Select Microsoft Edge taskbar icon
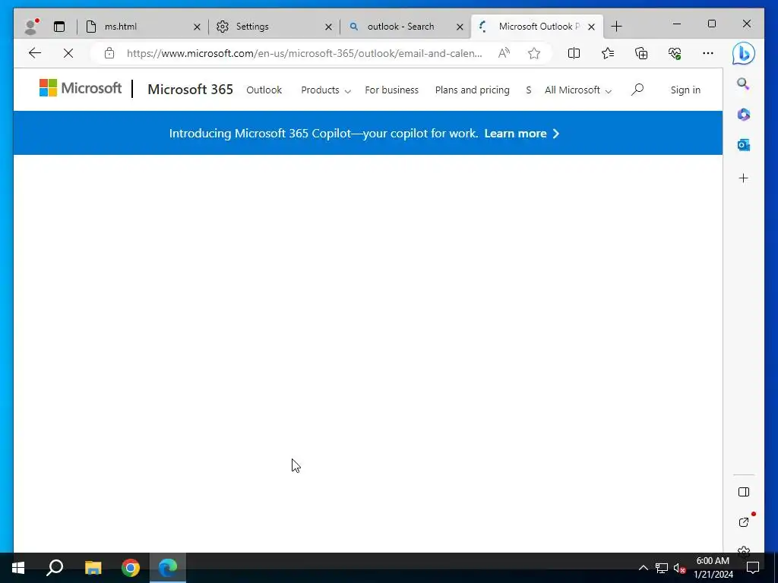Image resolution: width=778 pixels, height=583 pixels. coord(168,568)
